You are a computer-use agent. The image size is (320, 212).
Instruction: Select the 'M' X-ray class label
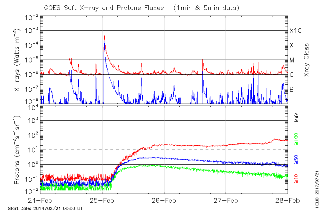click(x=292, y=60)
